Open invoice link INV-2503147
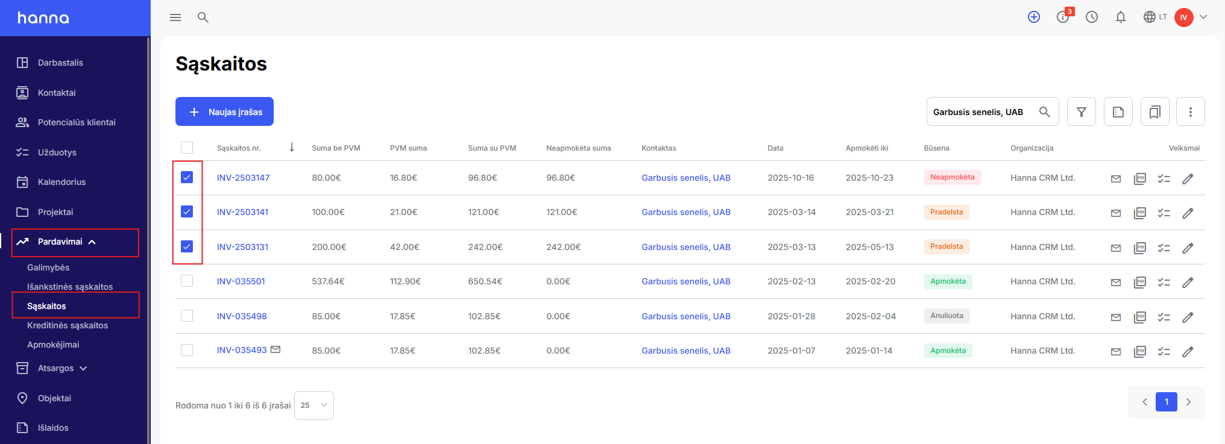 (x=243, y=178)
